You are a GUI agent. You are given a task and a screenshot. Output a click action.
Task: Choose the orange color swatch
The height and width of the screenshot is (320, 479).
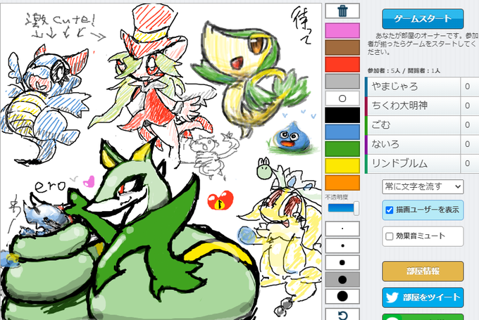pyautogui.click(x=342, y=183)
